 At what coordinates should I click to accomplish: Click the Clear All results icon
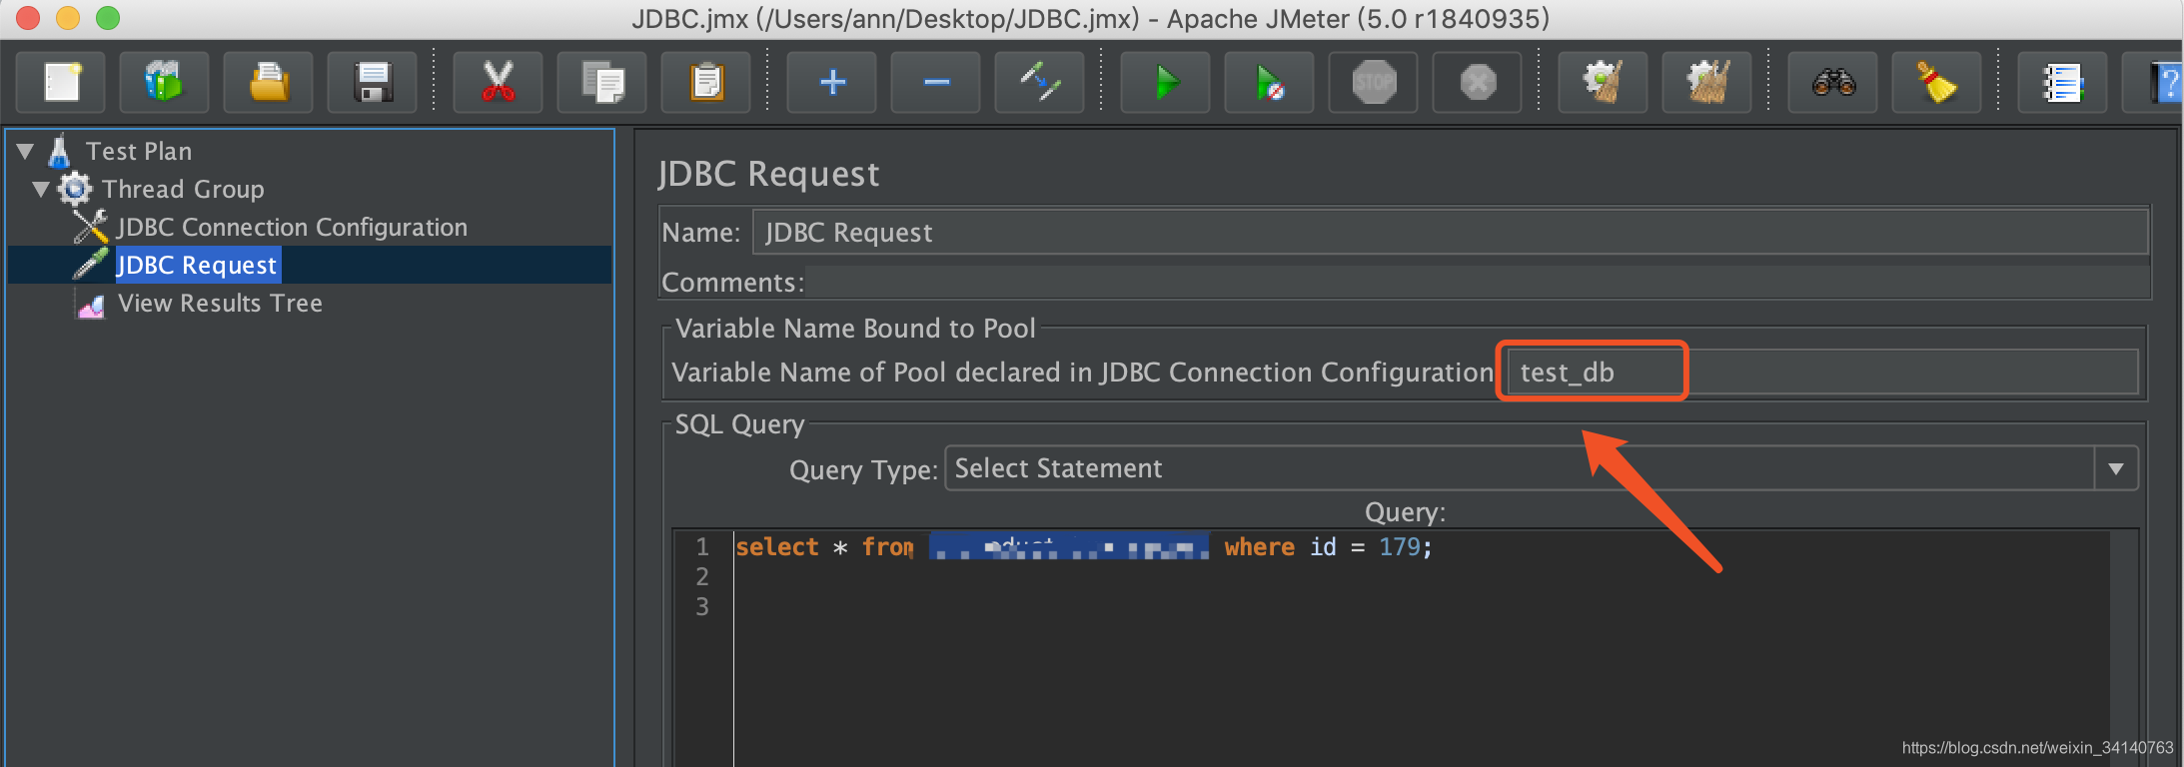(1707, 82)
